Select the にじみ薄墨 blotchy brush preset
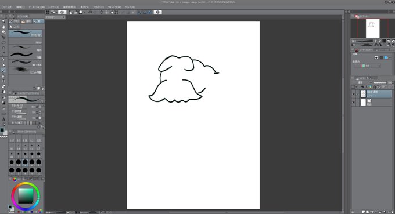This screenshot has height=214, width=395. tap(25, 70)
